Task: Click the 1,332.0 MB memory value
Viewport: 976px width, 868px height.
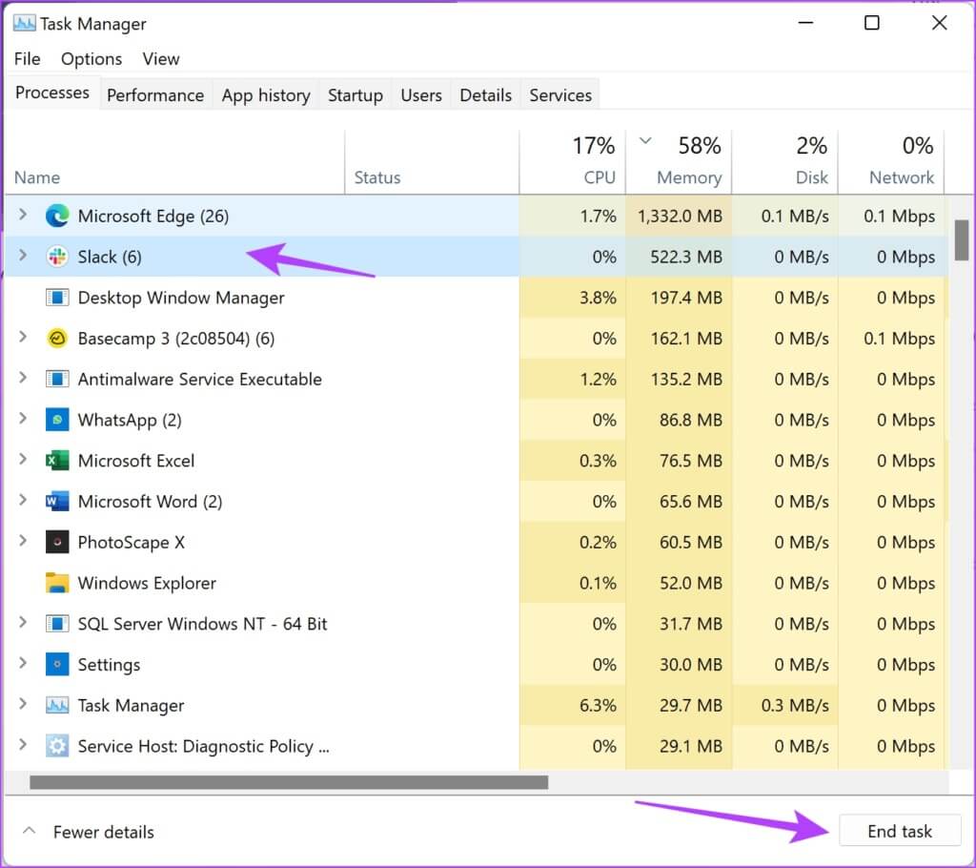Action: pyautogui.click(x=680, y=217)
